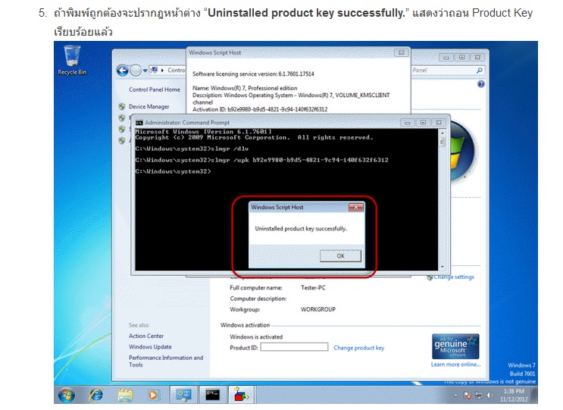Screen dimensions: 563x410
Task: Click the slmgr /upk command line
Action: pos(261,160)
